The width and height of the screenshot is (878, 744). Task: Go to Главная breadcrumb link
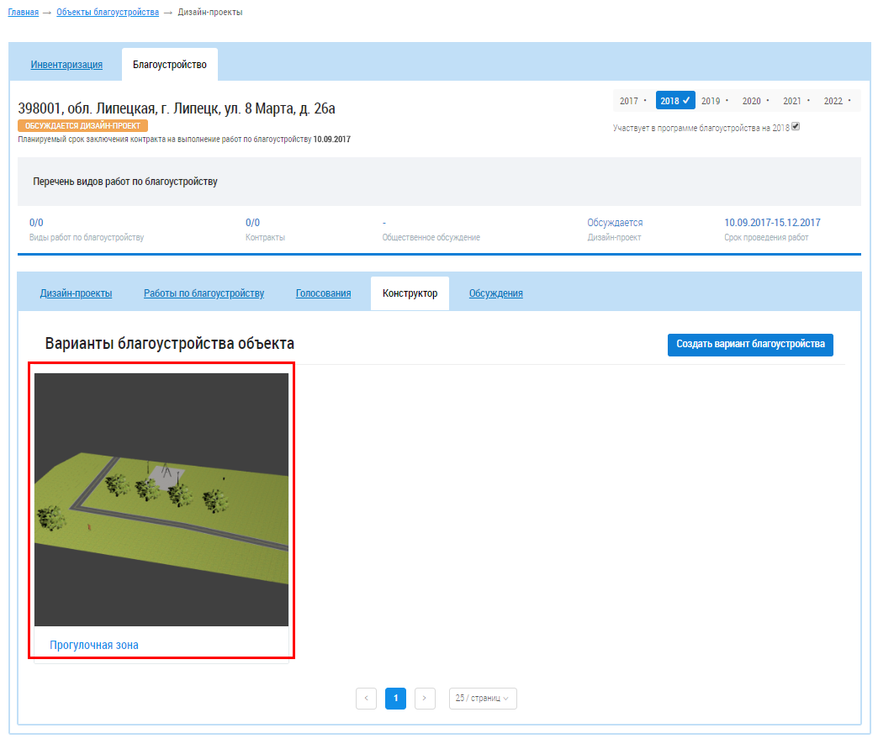pos(23,13)
